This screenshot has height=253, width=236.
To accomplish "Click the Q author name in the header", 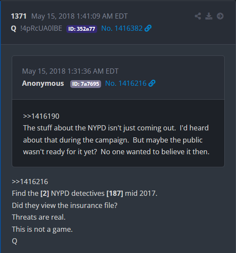I will pyautogui.click(x=13, y=29).
